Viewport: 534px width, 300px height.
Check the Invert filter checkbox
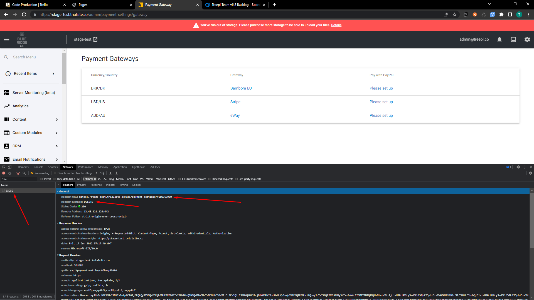click(41, 179)
